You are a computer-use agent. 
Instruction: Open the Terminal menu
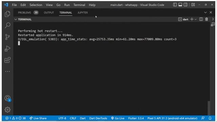point(79,5)
